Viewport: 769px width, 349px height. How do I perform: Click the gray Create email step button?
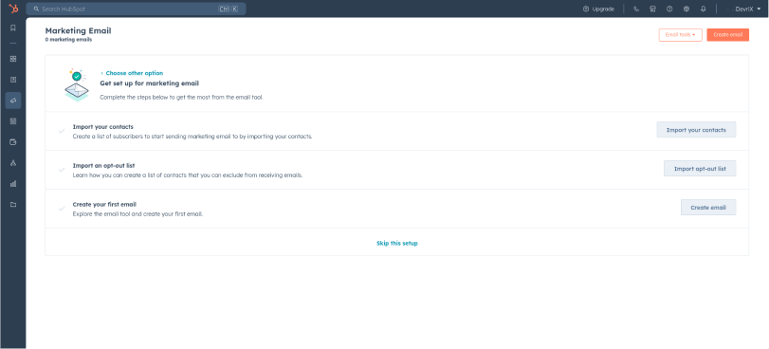click(708, 207)
